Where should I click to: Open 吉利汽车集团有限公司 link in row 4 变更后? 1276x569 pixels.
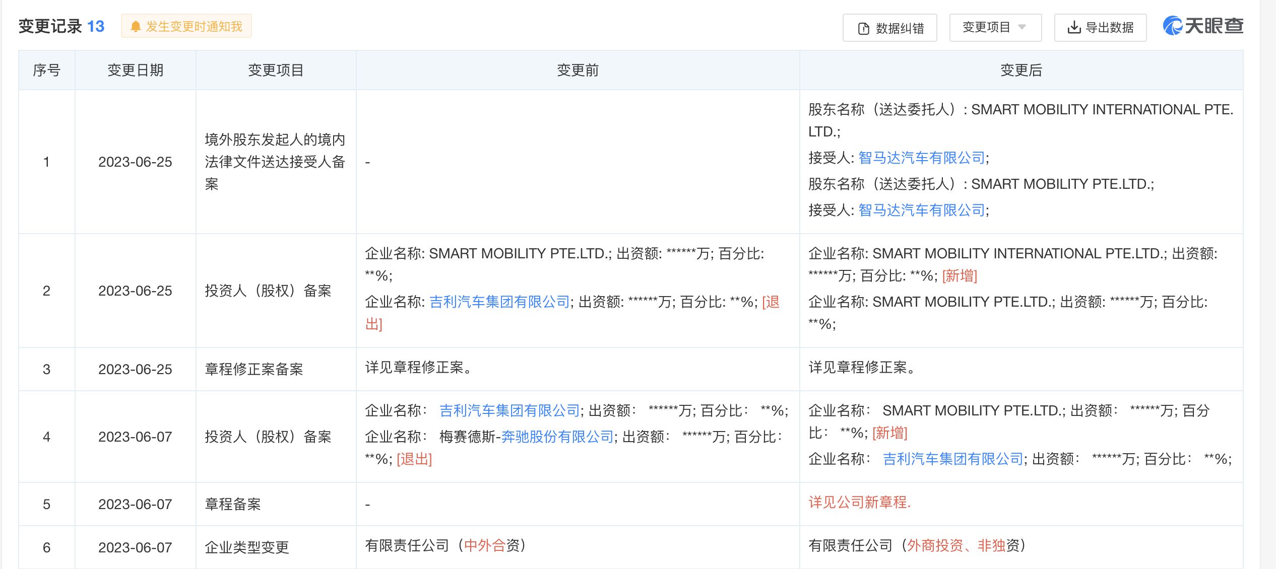pos(953,459)
